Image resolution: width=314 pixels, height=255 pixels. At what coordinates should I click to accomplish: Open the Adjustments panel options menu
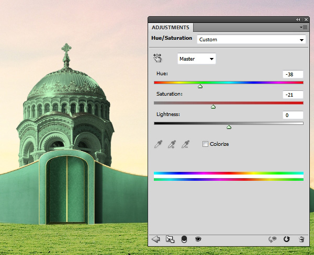[x=304, y=27]
